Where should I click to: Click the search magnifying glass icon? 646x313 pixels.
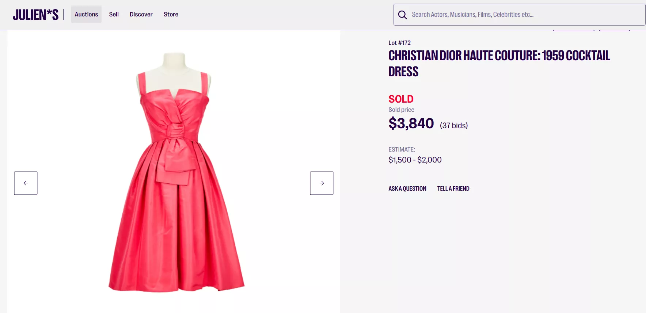tap(402, 15)
